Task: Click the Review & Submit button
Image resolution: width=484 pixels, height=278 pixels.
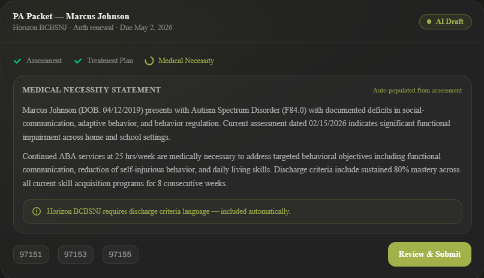Action: point(429,254)
